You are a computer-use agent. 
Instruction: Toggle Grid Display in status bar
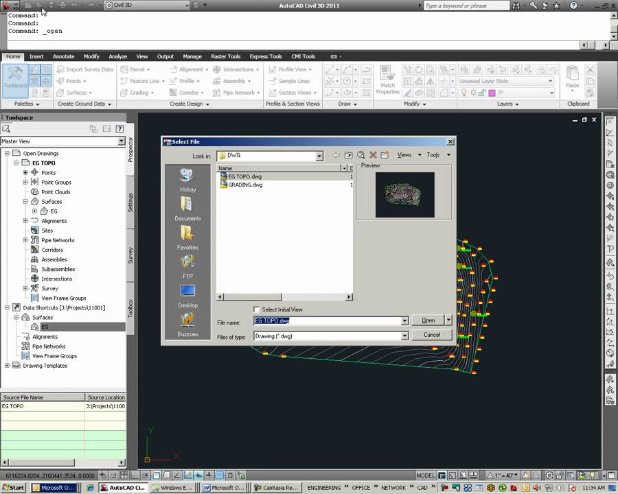124,475
